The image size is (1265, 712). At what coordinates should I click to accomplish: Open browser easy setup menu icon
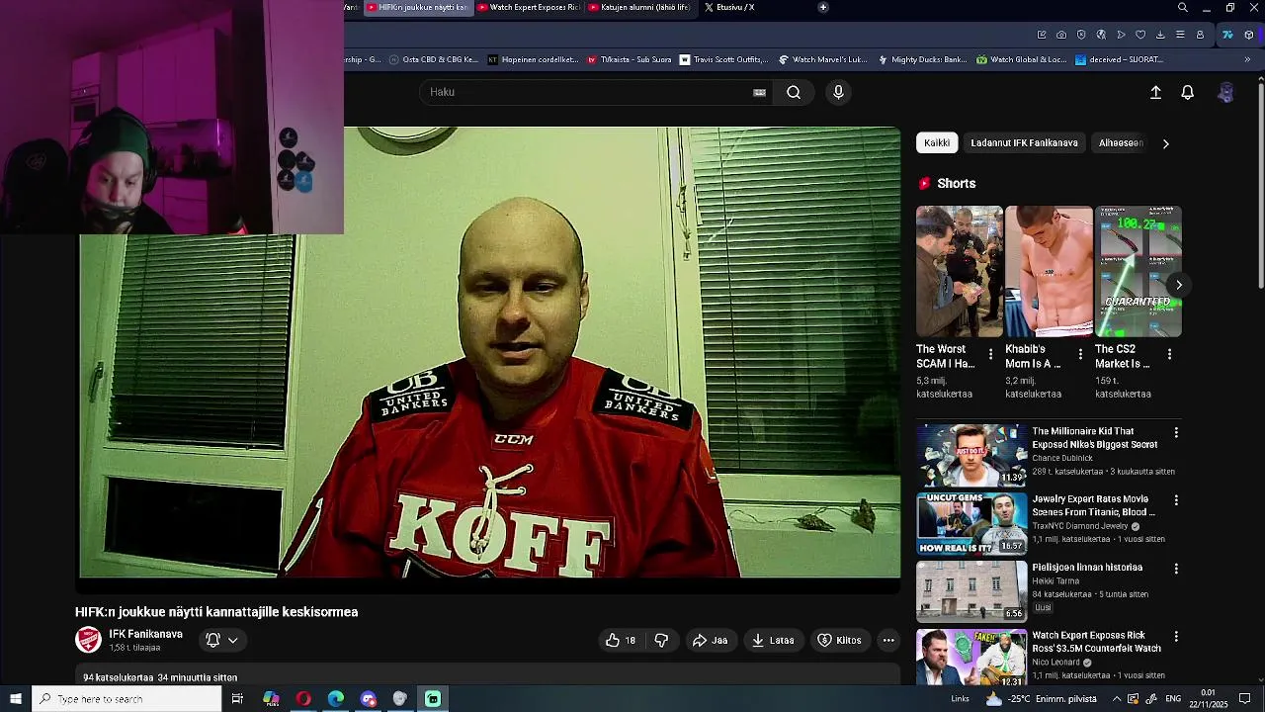1180,35
